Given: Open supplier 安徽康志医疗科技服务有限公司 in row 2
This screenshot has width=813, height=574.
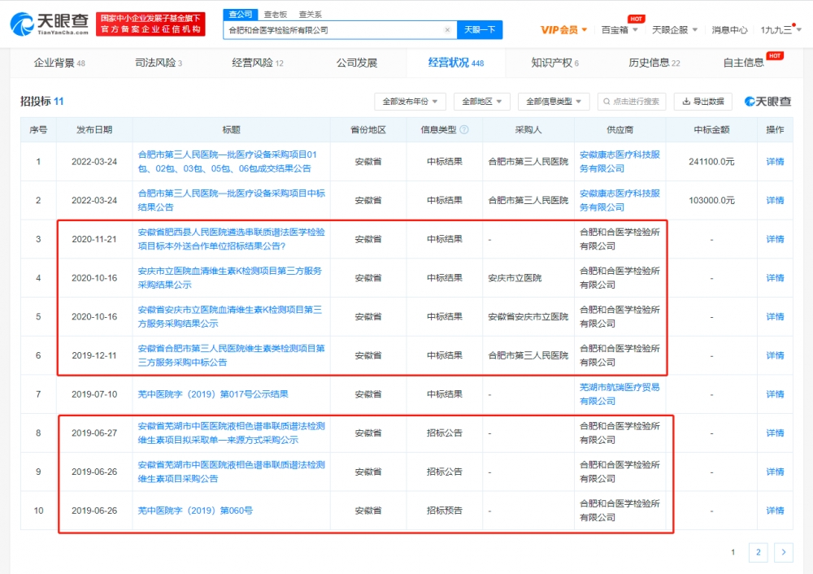Looking at the screenshot, I should 620,200.
